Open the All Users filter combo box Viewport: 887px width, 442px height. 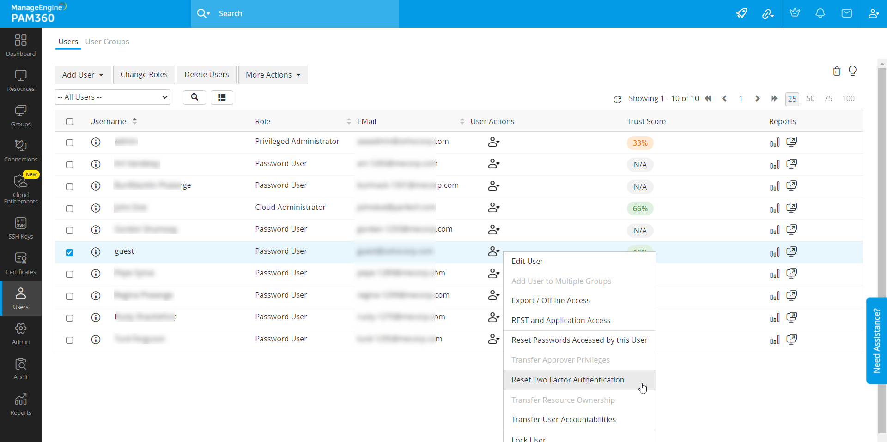click(113, 97)
